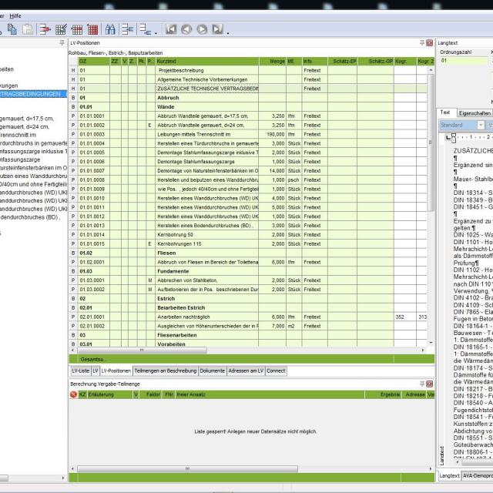Go to previous record arrow icon
Screen dimensions: 493x493
tap(186, 29)
